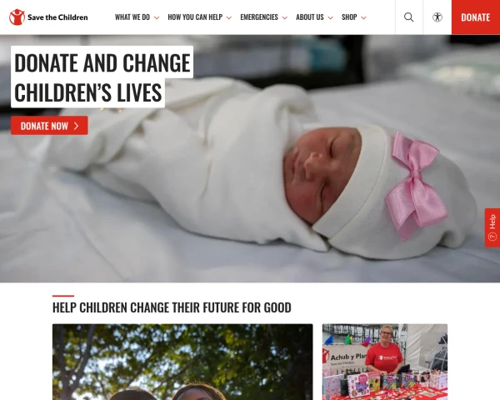This screenshot has height=400, width=500.
Task: Expand the What We Do chevron
Action: click(157, 17)
